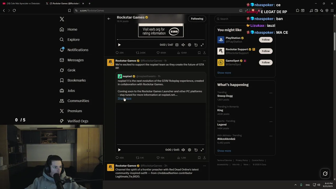This screenshot has height=189, width=336.
Task: Enable picture-in-picture on the 0:45 video
Action: point(196,150)
